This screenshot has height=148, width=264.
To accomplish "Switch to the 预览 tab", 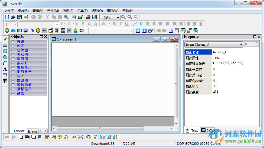I will pos(207,130).
